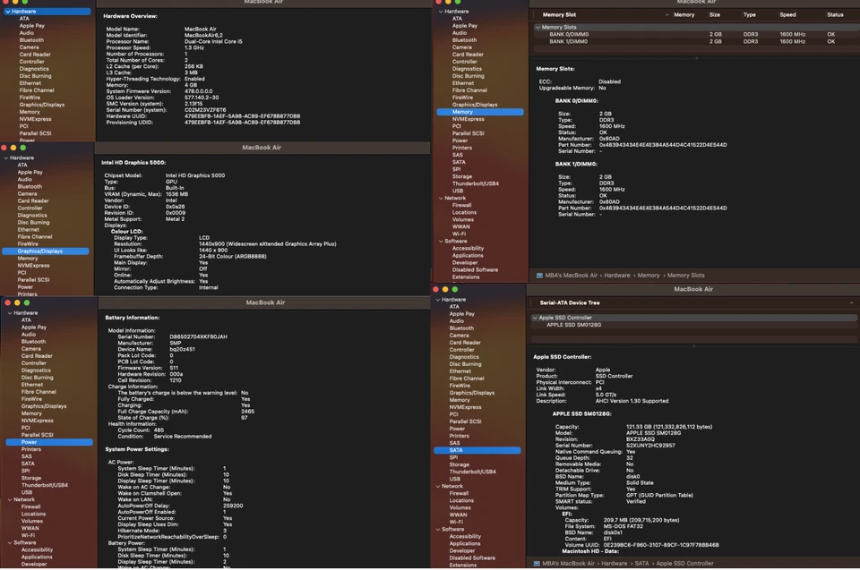Select Wi-Fi in Battery Information window sidebar

click(28, 535)
